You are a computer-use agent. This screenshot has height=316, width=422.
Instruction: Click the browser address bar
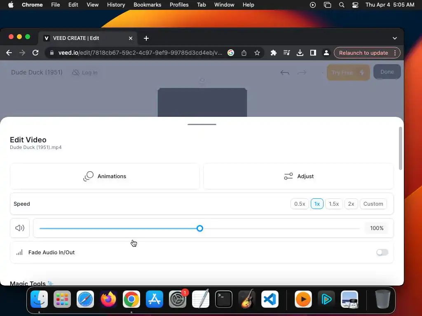tap(140, 53)
